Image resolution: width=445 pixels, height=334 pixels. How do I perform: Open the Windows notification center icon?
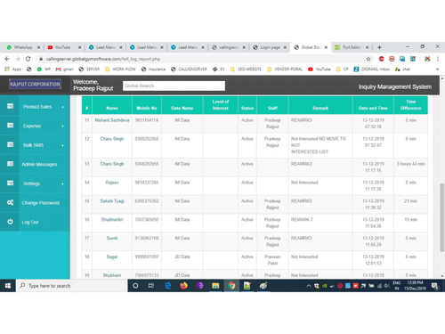435,286
